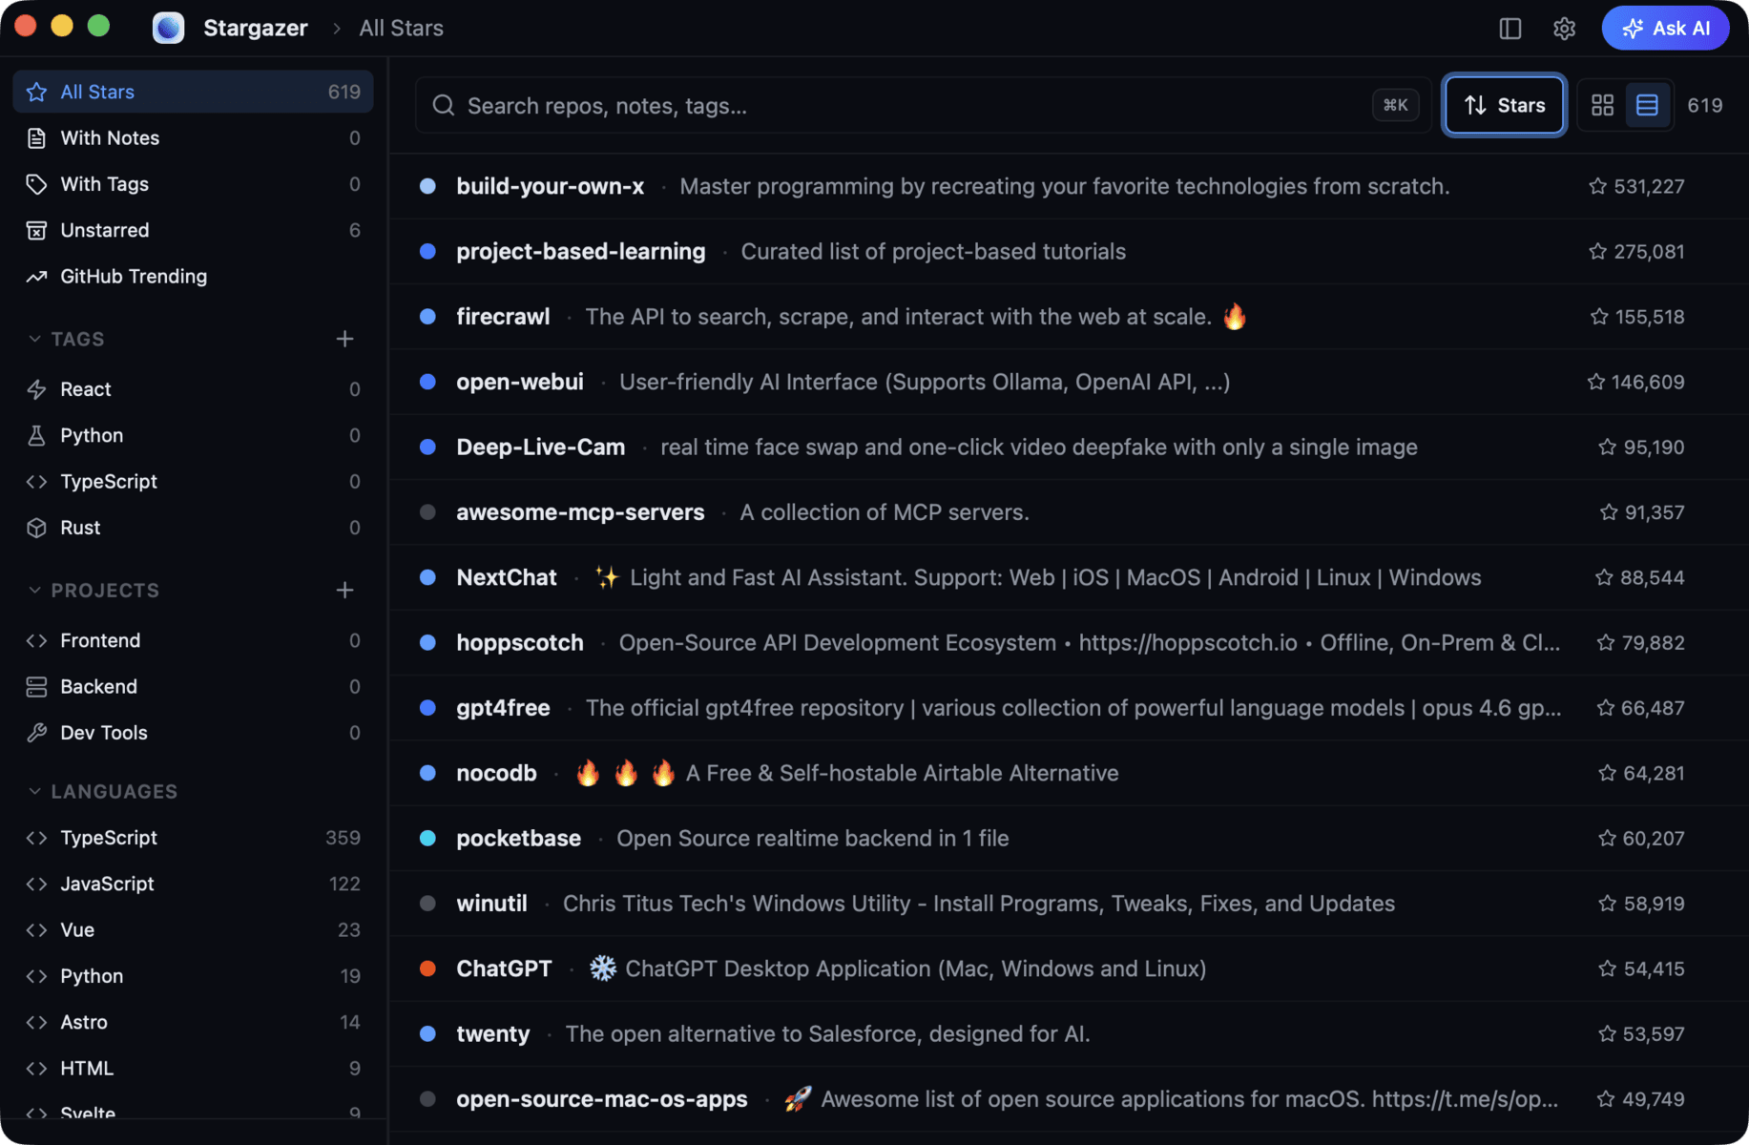Open the build-your-own-x repository
The image size is (1749, 1145).
tap(1069, 186)
